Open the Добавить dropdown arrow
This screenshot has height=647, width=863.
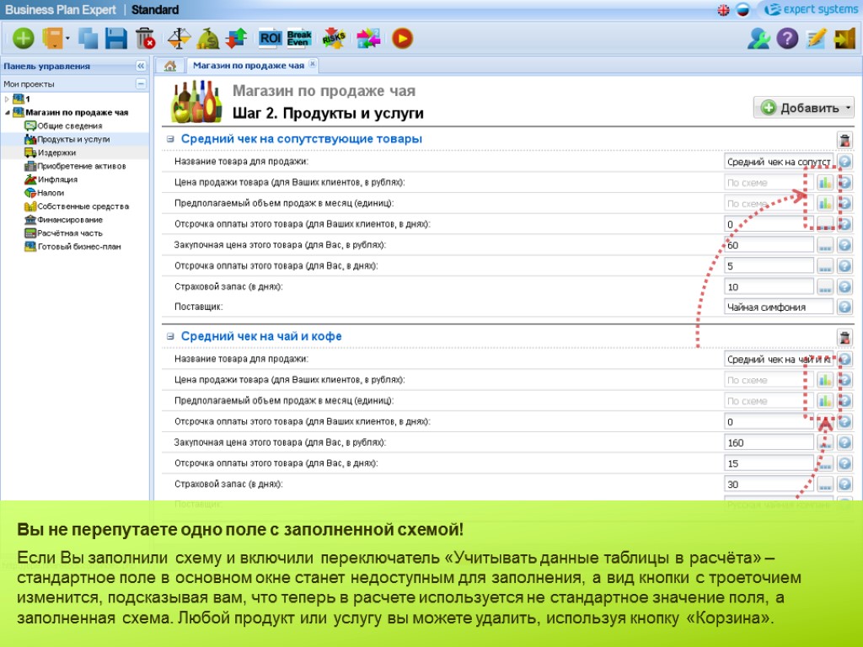848,108
